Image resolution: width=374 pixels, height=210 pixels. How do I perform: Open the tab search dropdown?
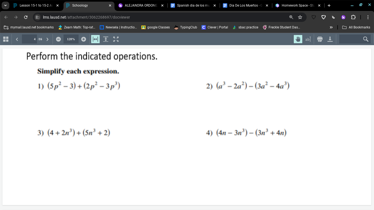(5, 5)
